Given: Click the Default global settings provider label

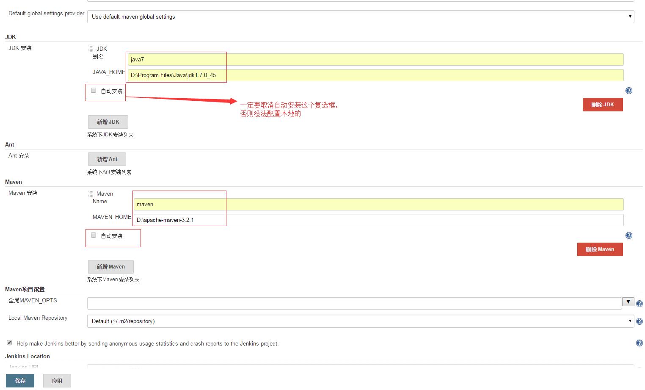Looking at the screenshot, I should coord(47,13).
